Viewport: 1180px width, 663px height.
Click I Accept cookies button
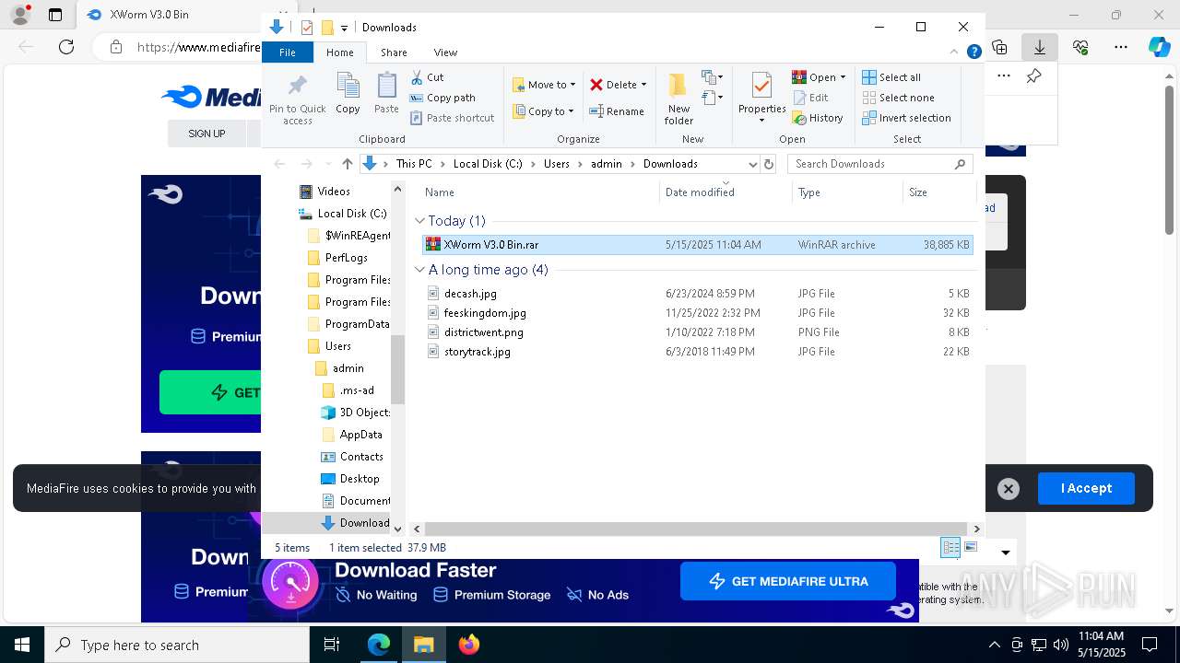[1086, 488]
